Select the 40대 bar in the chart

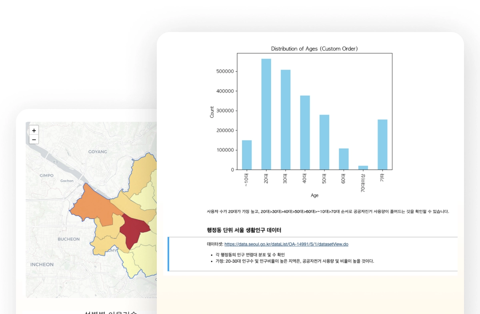pos(305,133)
